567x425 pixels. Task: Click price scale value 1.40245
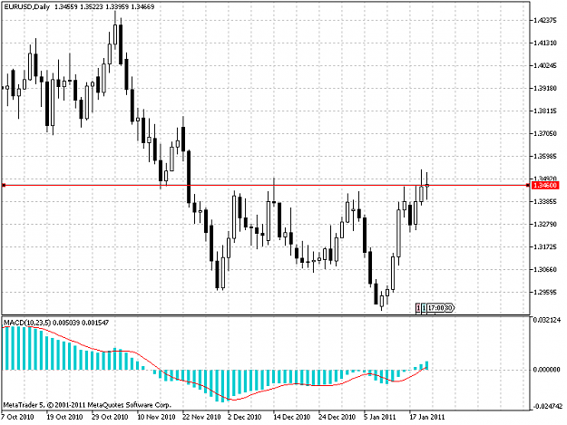(x=545, y=66)
